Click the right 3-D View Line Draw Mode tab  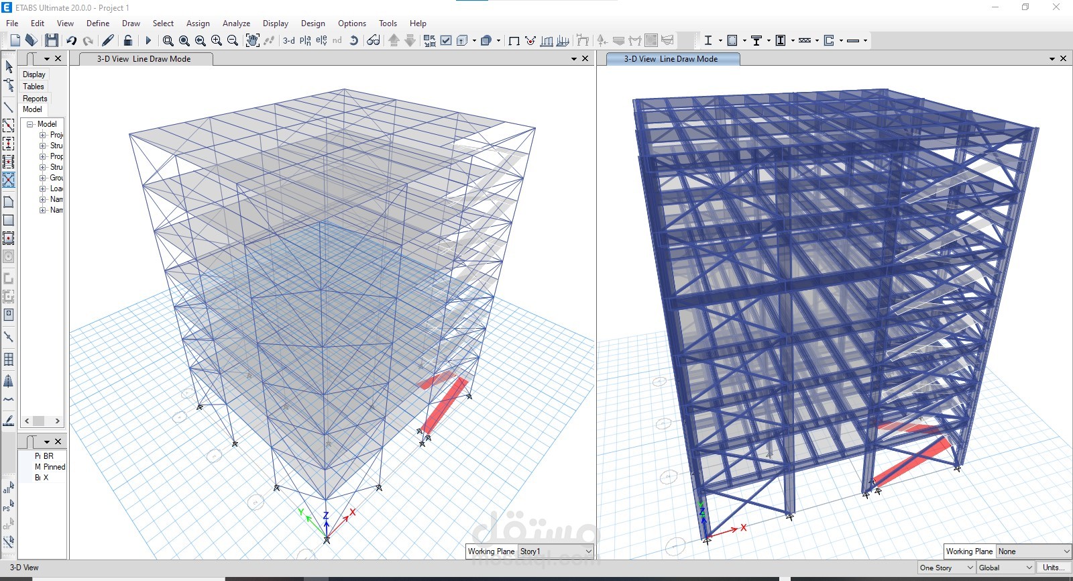tap(671, 59)
